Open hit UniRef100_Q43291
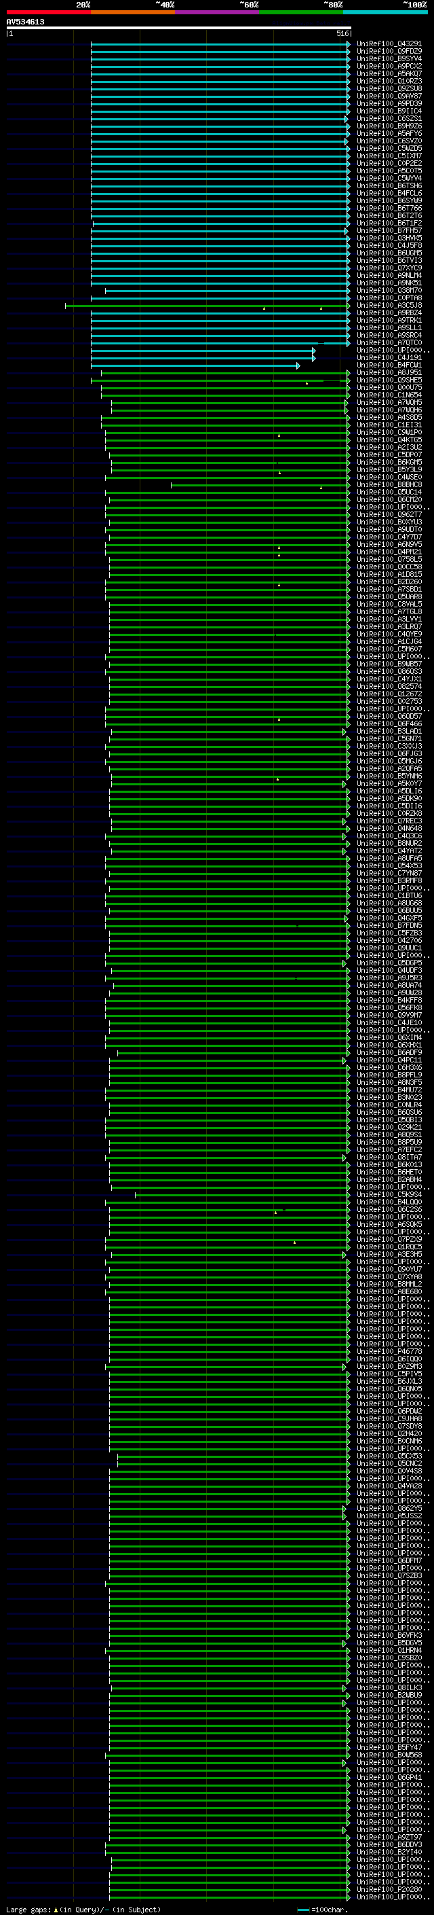Image resolution: width=434 pixels, height=1915 pixels. click(x=389, y=44)
